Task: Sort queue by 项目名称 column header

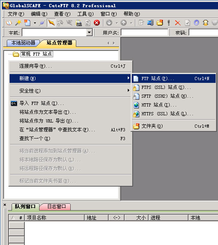Action: click(54, 218)
